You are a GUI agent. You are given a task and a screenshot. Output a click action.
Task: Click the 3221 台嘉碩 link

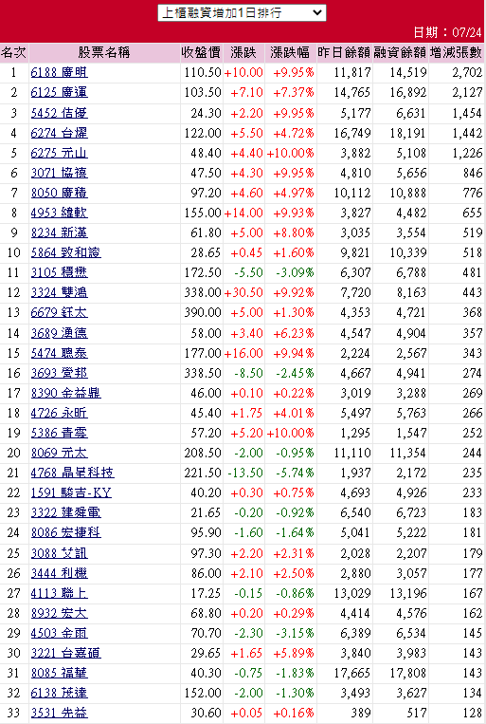coord(66,654)
